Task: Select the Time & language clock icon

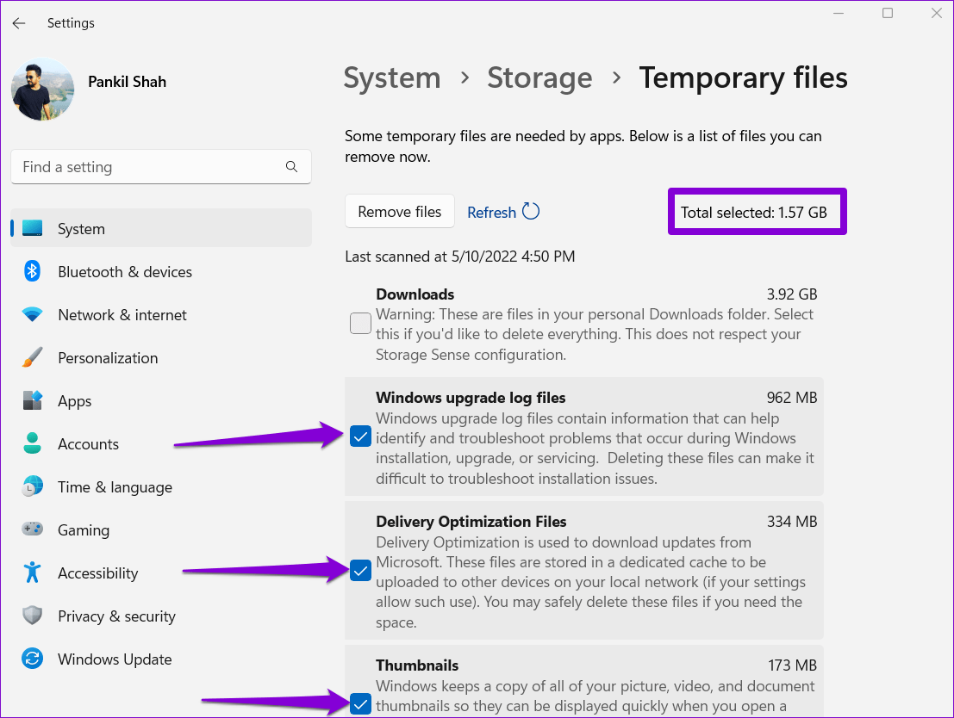Action: pos(32,486)
